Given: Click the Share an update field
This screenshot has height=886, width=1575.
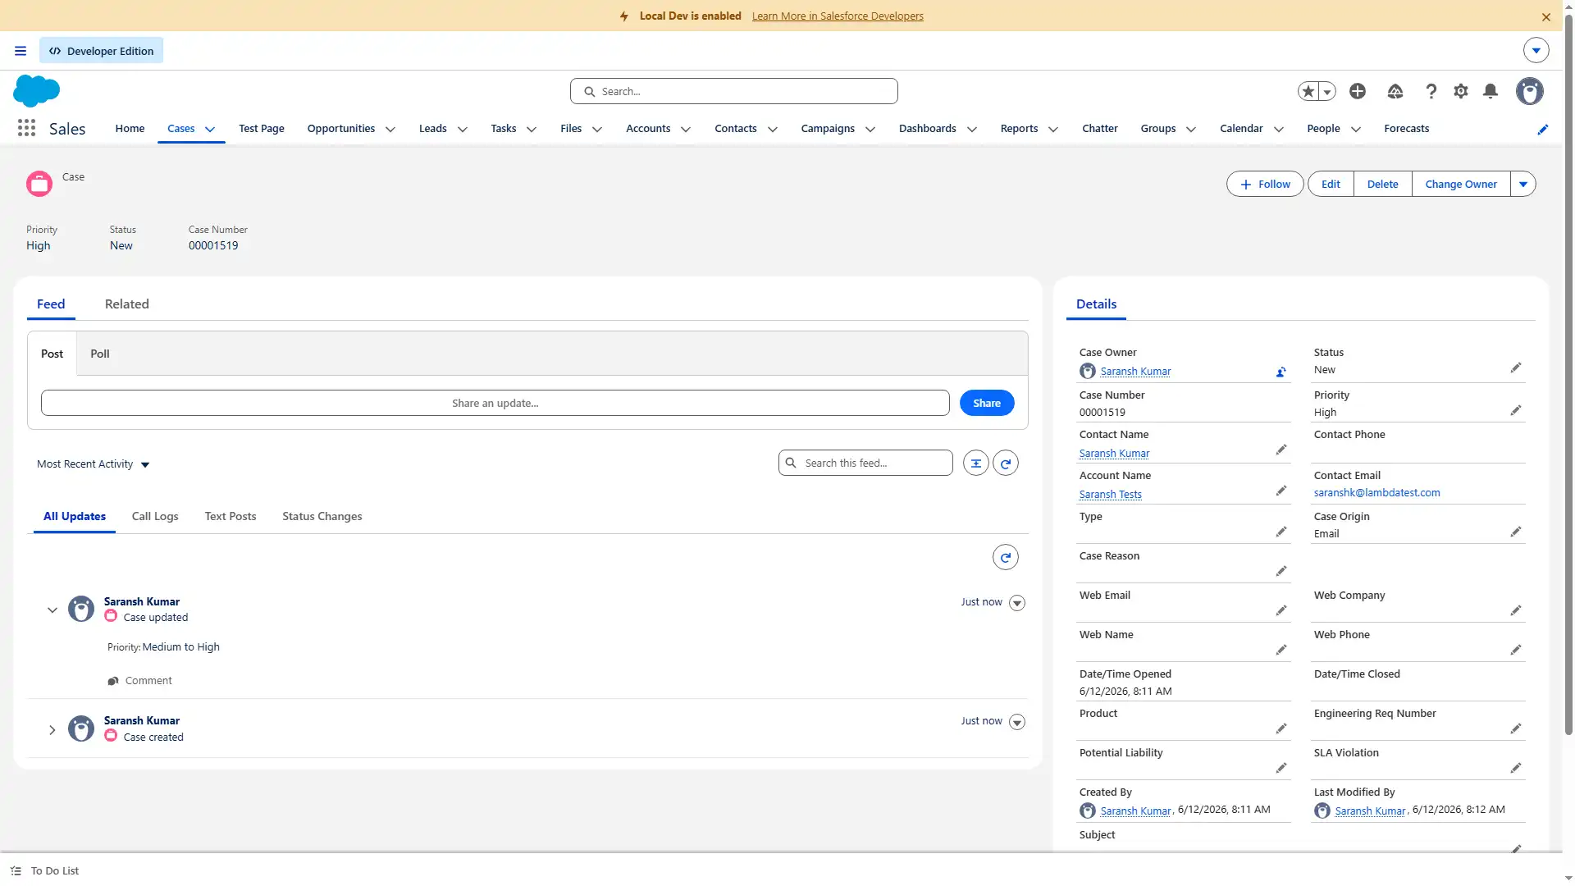Looking at the screenshot, I should [x=495, y=403].
